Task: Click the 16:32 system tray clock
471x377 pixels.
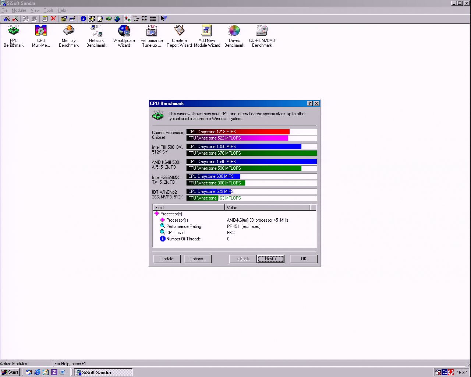Action: pos(462,373)
